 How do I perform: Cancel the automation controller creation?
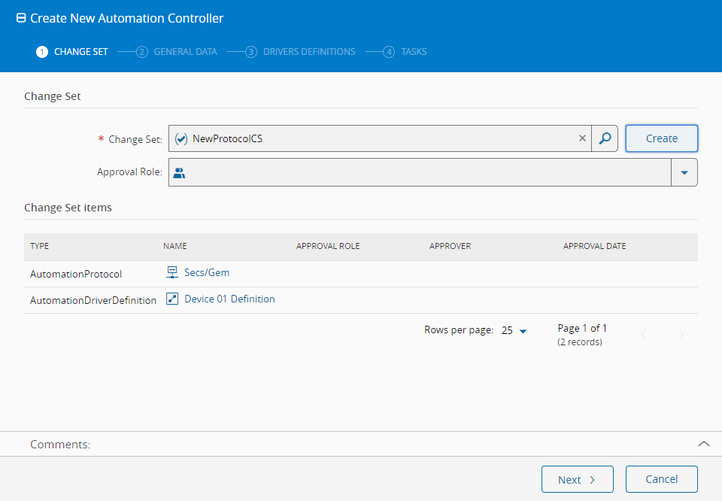click(x=661, y=479)
